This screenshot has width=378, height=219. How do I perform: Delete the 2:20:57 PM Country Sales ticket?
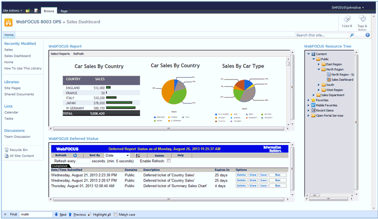[241, 180]
